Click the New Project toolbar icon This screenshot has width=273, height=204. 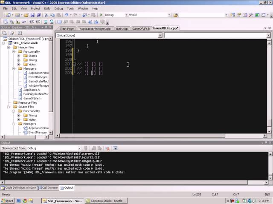coord(8,15)
